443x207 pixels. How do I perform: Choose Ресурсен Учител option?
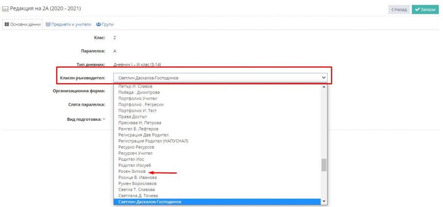point(135,153)
